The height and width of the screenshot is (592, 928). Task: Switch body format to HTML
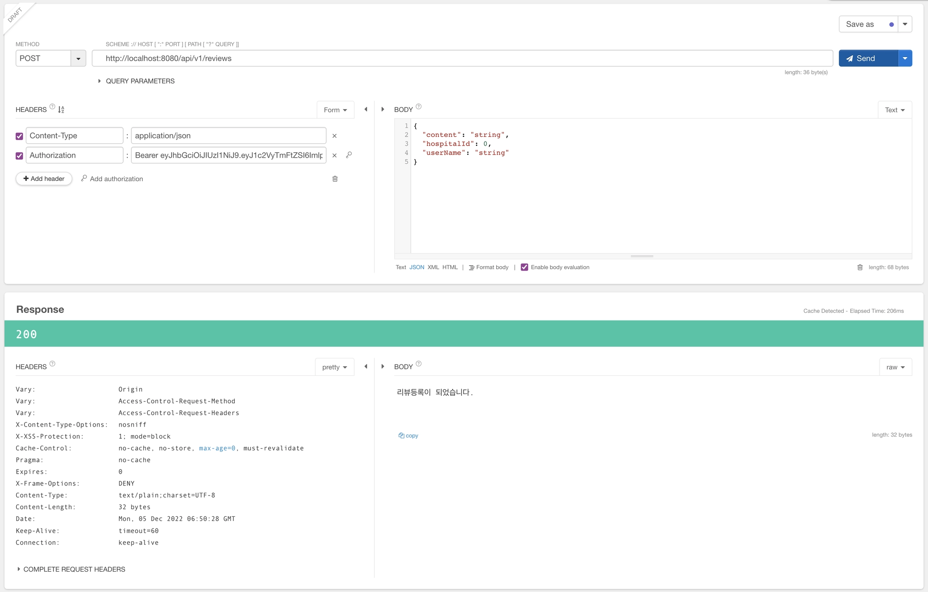click(450, 267)
